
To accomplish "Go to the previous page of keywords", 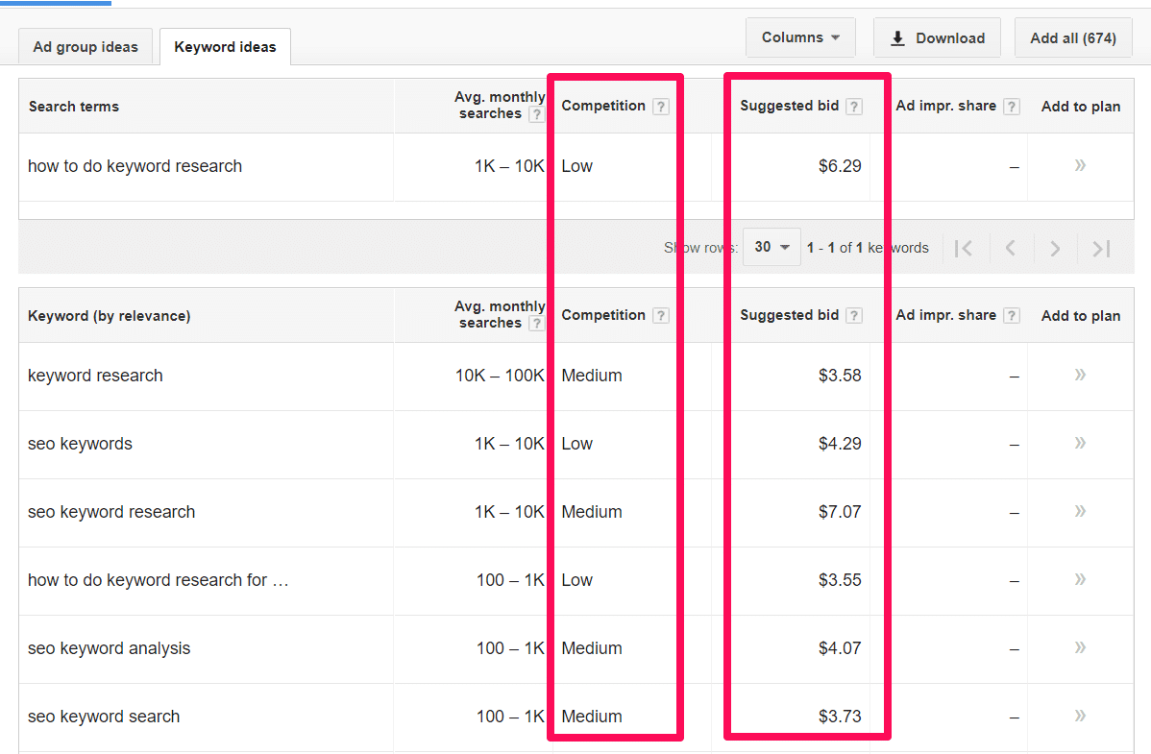I will (x=1010, y=248).
